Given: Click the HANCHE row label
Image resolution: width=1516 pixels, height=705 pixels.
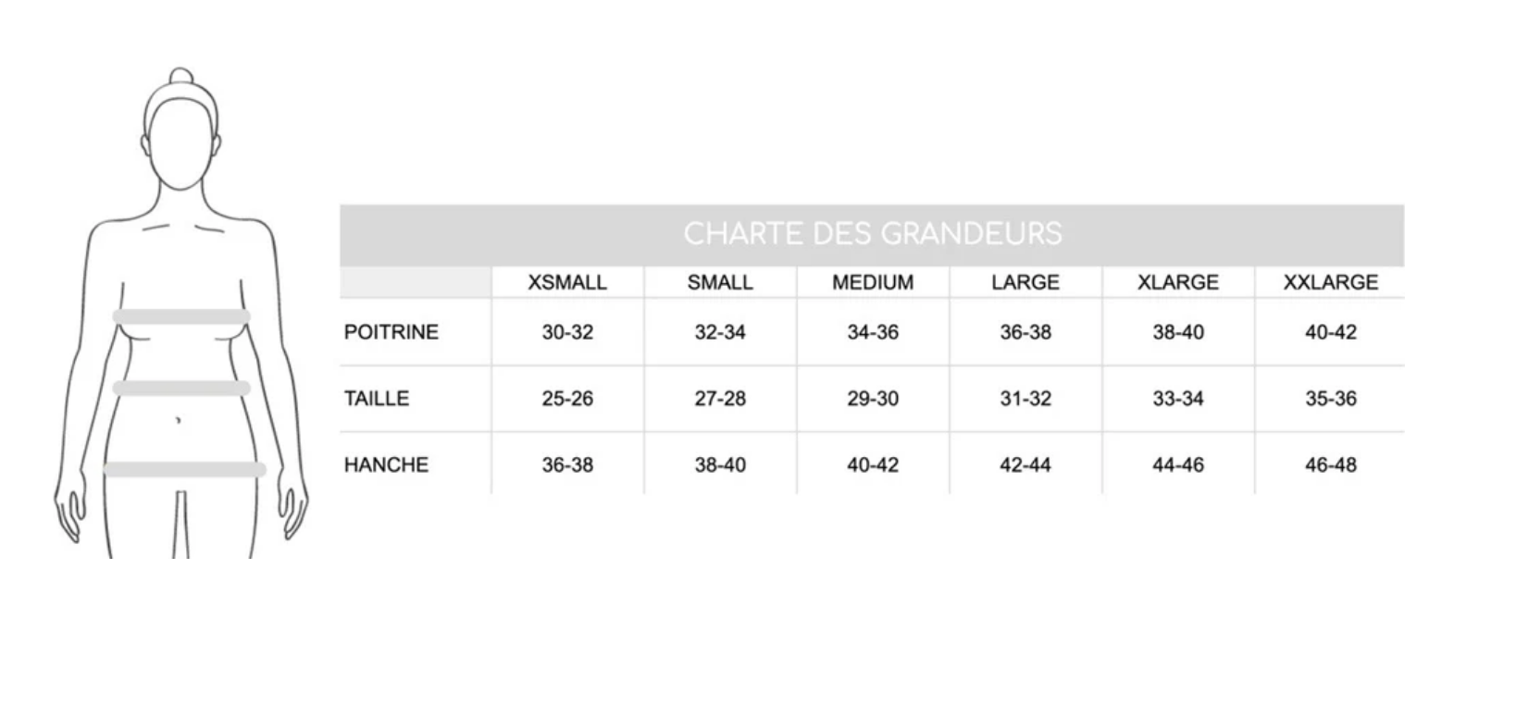Looking at the screenshot, I should tap(386, 464).
